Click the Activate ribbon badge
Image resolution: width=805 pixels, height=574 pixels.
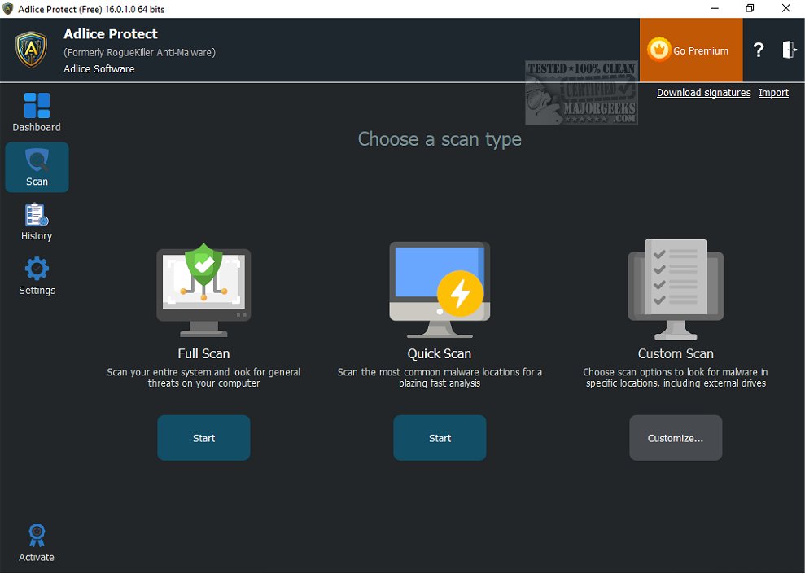[37, 543]
